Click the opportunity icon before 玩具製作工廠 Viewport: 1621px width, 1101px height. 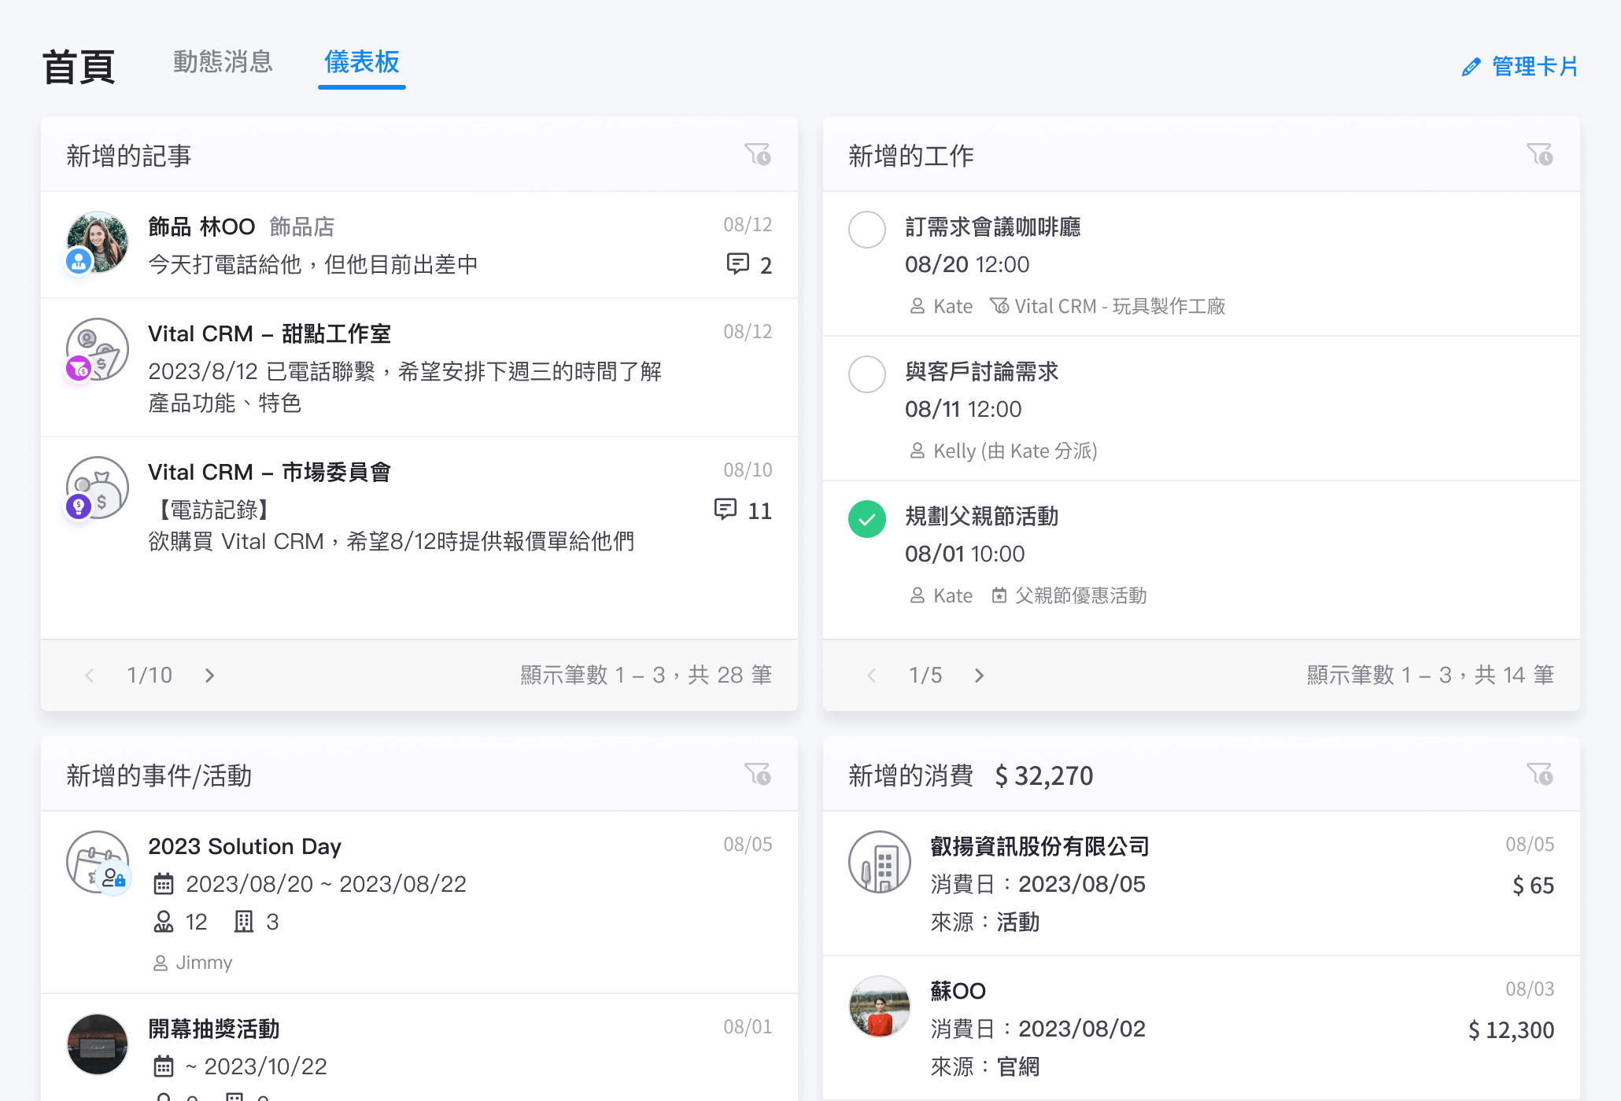point(999,306)
